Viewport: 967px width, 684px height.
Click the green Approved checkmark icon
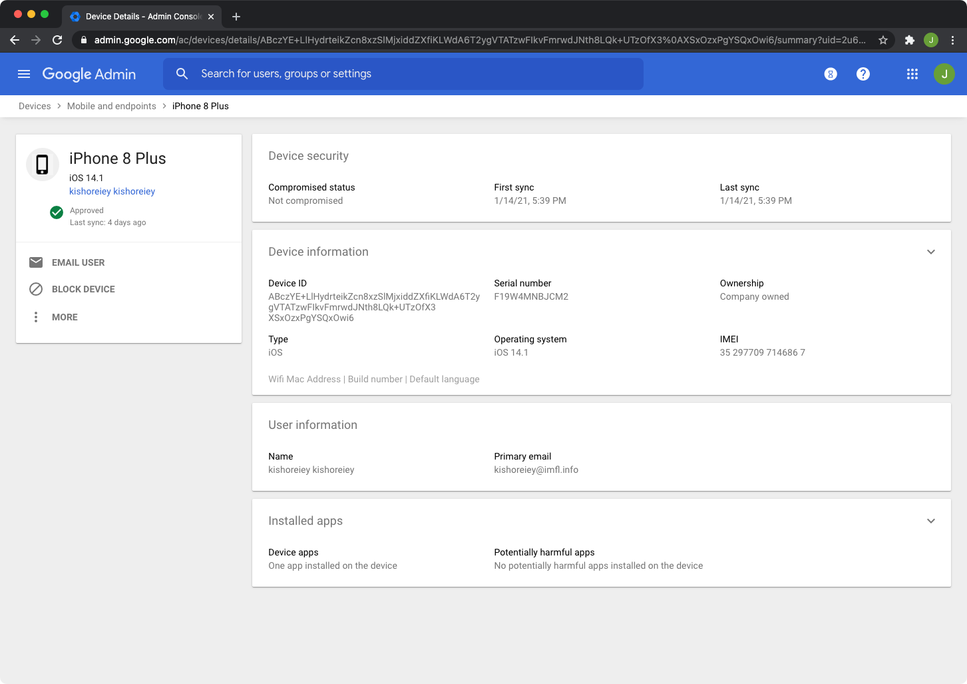[57, 212]
